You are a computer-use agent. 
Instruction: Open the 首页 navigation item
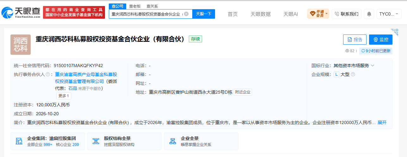[233, 14]
